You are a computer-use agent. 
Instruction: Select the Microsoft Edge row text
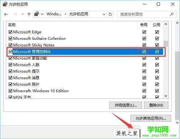pos(27,32)
